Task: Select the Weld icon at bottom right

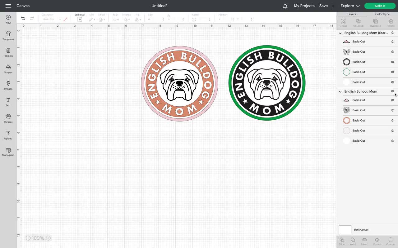Action: coord(353,241)
